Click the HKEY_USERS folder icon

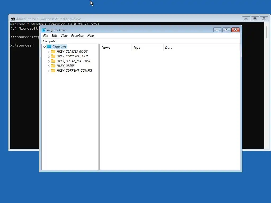53,66
